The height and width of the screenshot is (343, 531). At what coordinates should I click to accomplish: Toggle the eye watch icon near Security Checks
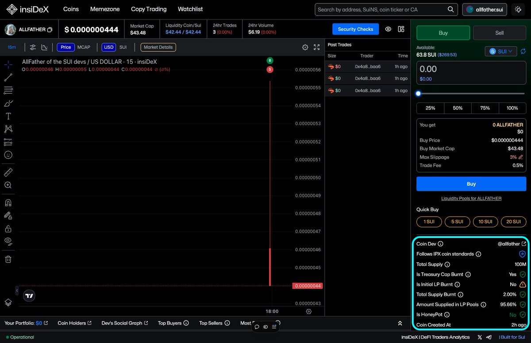point(388,29)
